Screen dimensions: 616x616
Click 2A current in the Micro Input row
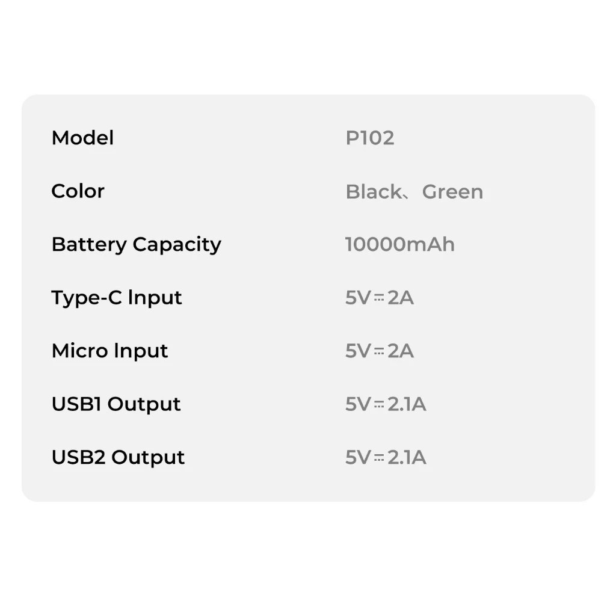tap(401, 351)
